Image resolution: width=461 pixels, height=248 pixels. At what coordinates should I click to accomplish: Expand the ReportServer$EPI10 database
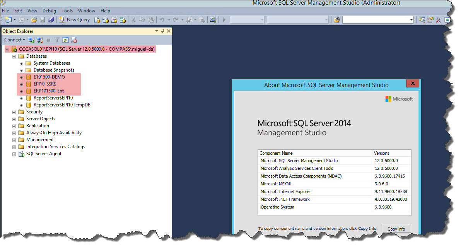(21, 98)
